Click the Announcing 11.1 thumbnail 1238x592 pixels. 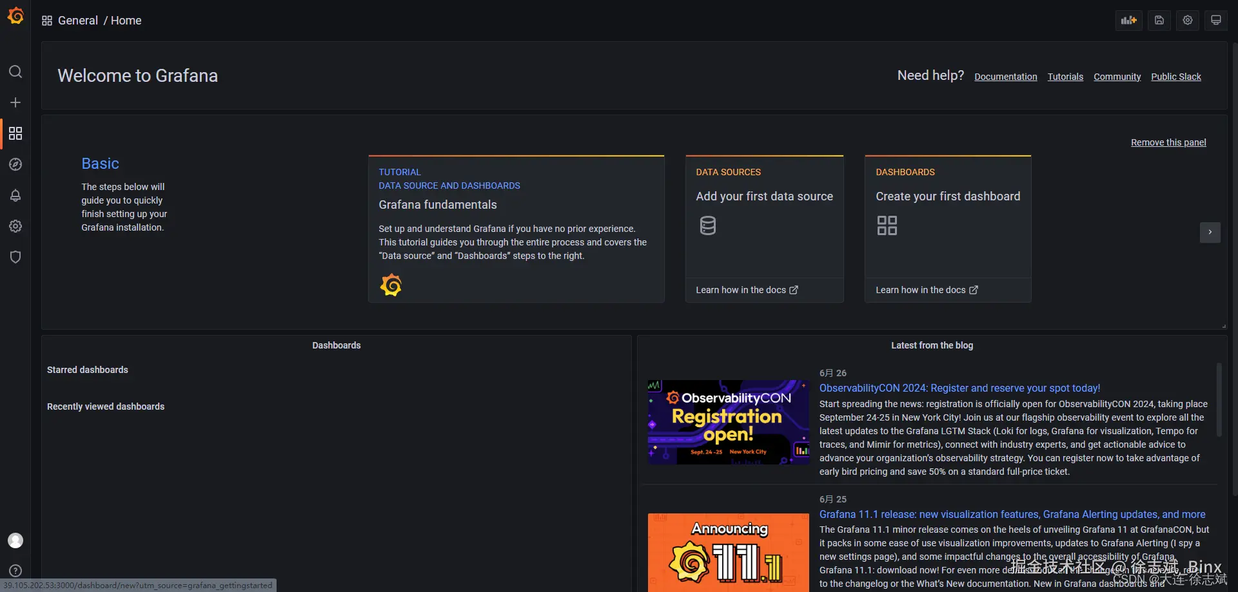point(729,552)
